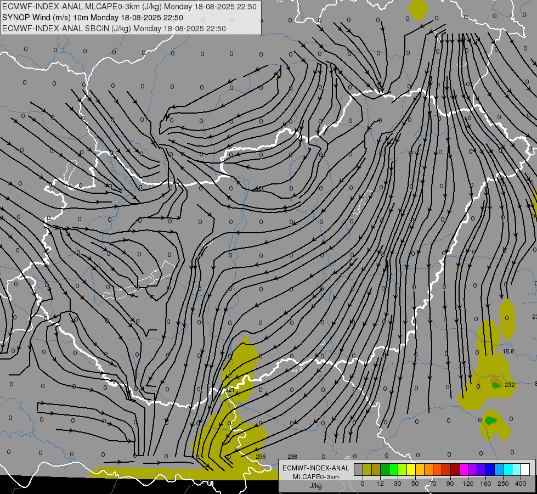
Task: Click the 238 value on the map
Action: click(x=292, y=457)
